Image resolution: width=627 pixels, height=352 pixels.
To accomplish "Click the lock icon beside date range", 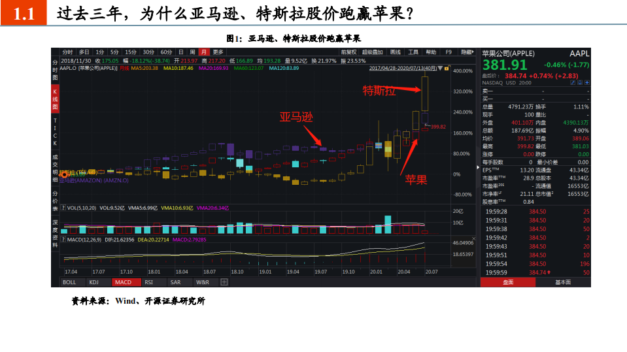I will pyautogui.click(x=447, y=69).
